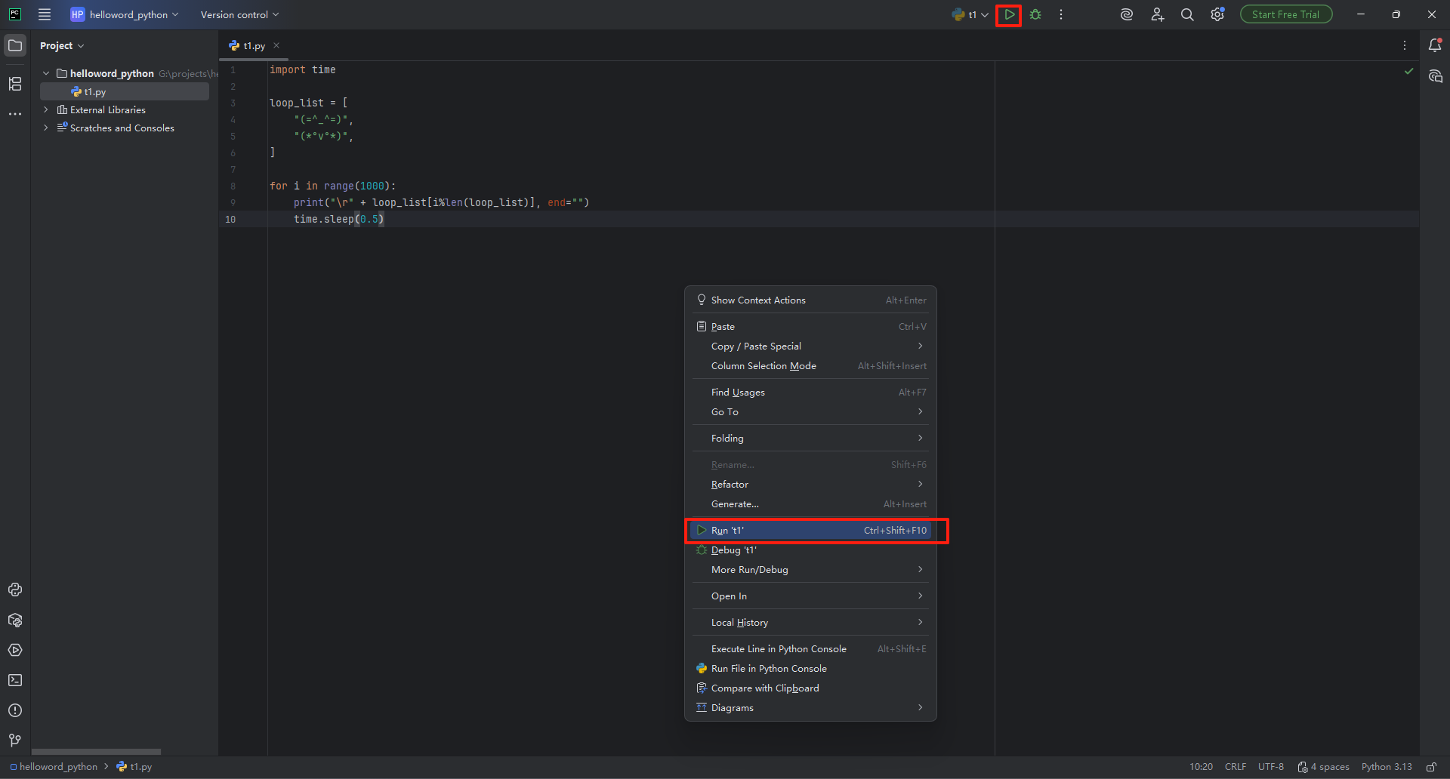This screenshot has width=1450, height=779.
Task: Open the Notifications bell icon
Action: click(x=1435, y=46)
